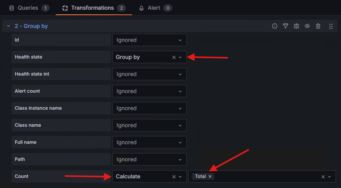Show transformation info icon for Group by
341x188 pixels.
click(x=275, y=26)
